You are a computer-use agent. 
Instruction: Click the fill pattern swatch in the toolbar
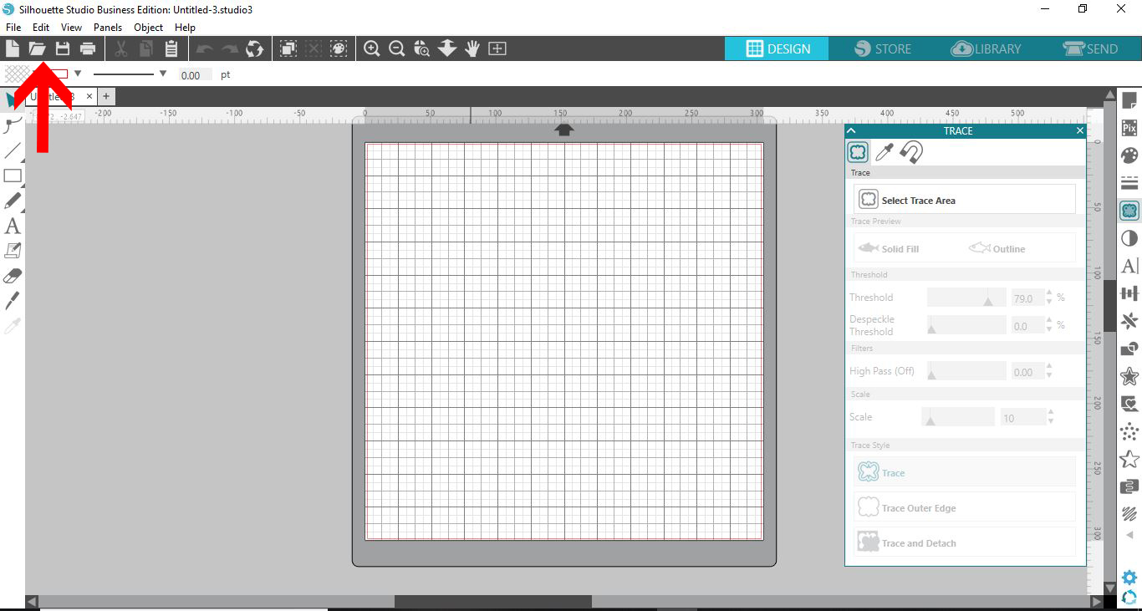pos(18,74)
